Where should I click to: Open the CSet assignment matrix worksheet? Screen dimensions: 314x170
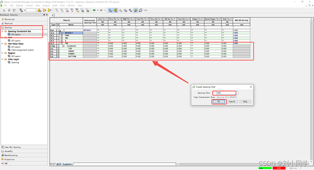pos(23,50)
